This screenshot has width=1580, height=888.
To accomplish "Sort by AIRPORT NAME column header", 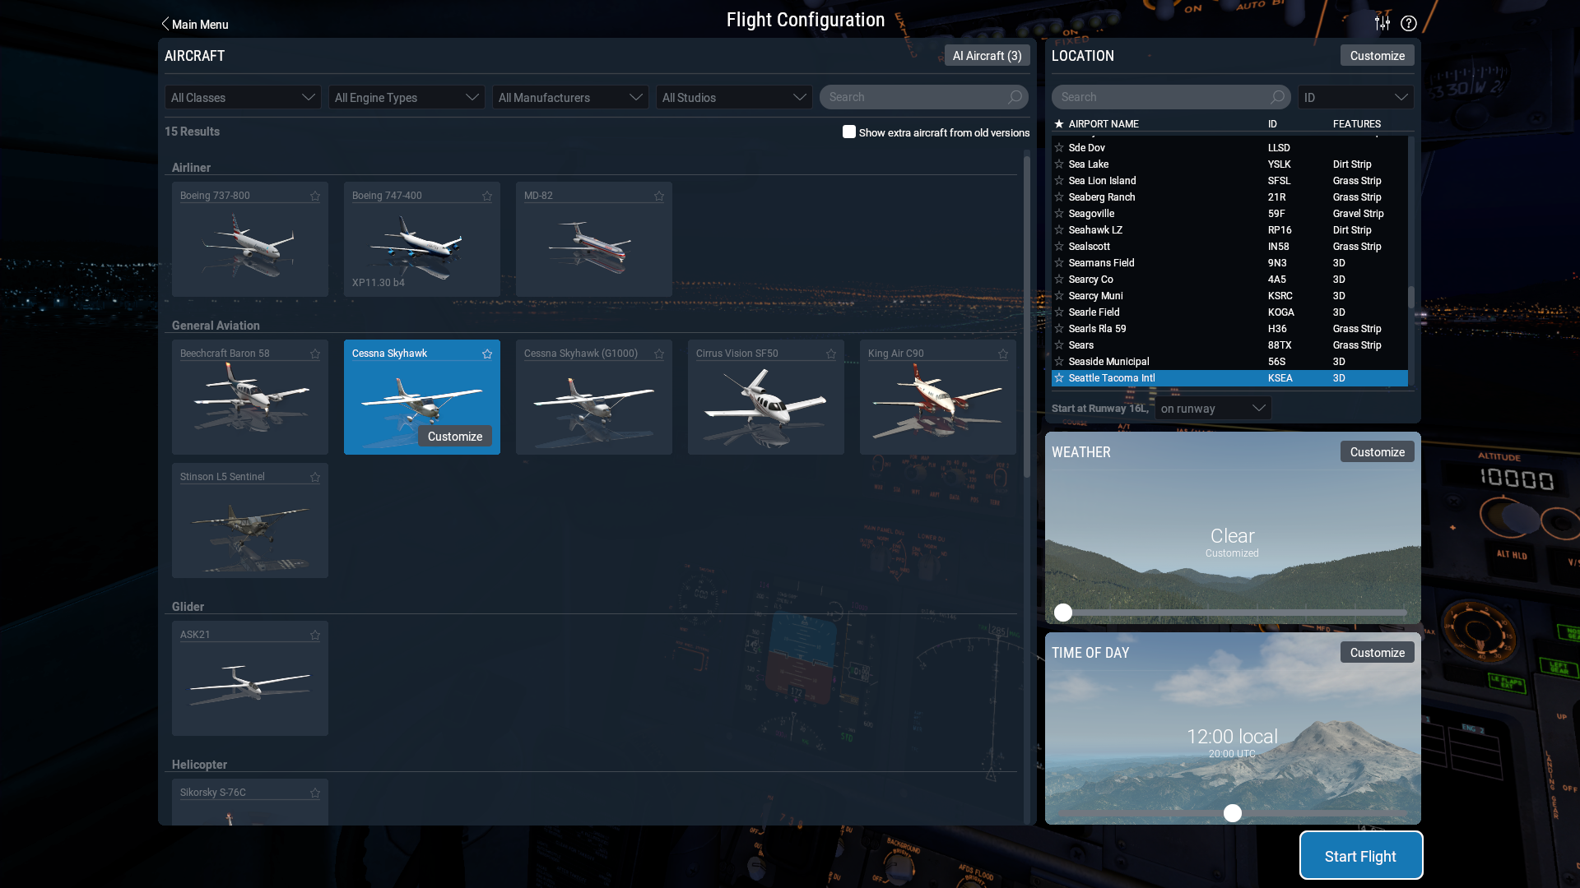I will [1104, 124].
